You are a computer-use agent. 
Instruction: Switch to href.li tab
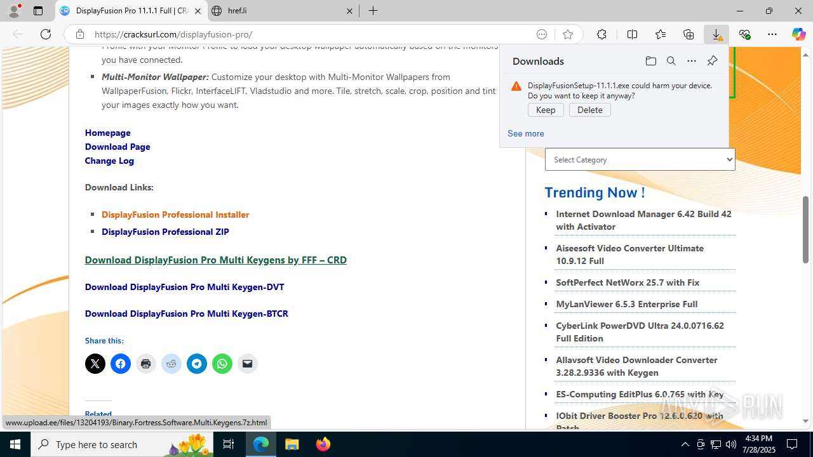click(283, 11)
